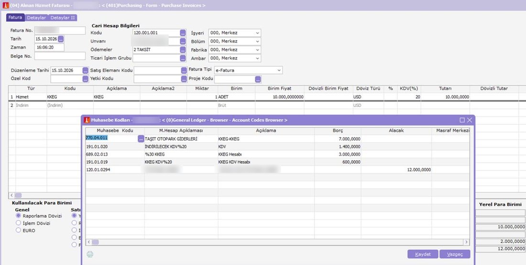Select the 191.01.019 account code
The width and height of the screenshot is (526, 265).
[x=97, y=162]
